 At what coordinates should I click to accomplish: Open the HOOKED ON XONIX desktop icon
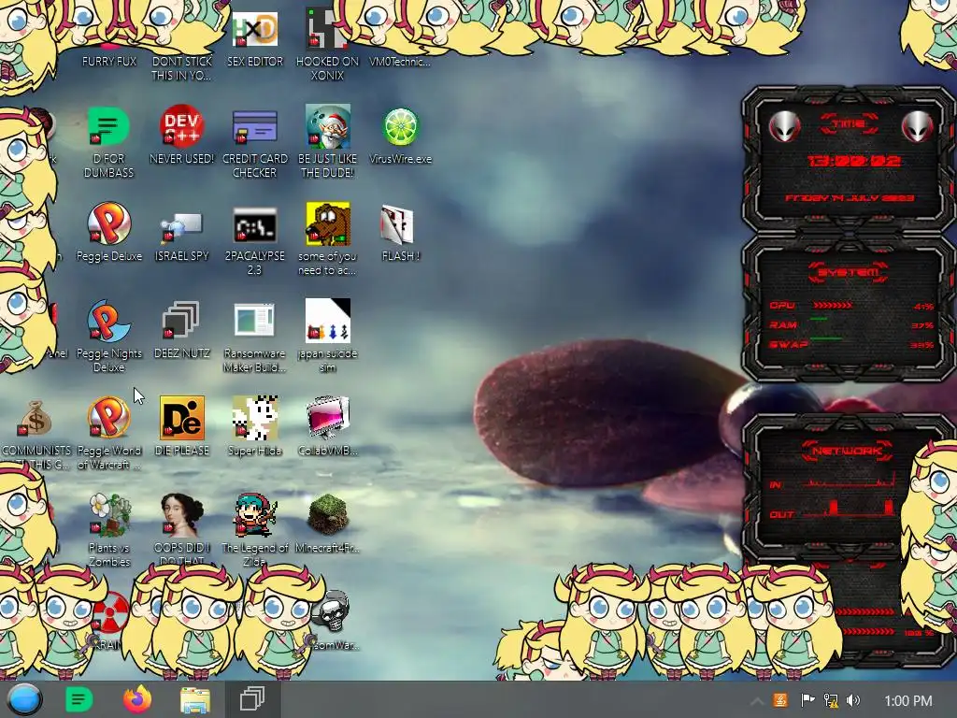(x=327, y=29)
